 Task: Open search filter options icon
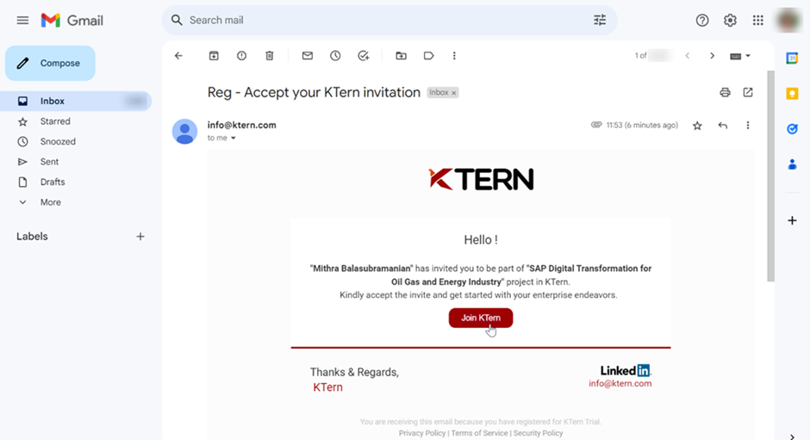point(599,20)
